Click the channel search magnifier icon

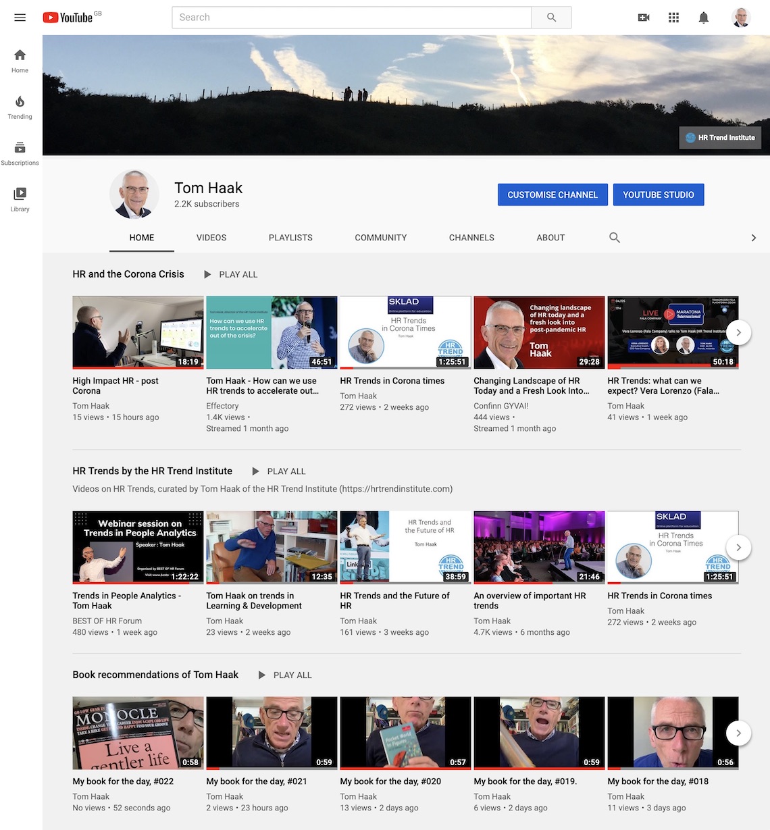coord(615,238)
